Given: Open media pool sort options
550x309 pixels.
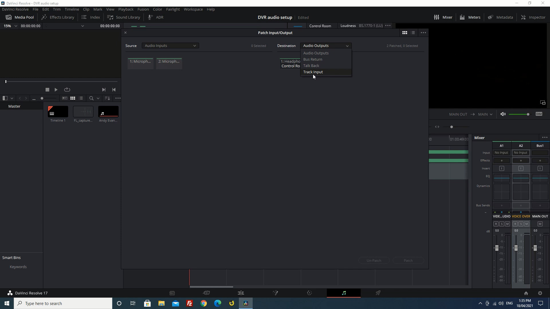Looking at the screenshot, I should tap(107, 98).
